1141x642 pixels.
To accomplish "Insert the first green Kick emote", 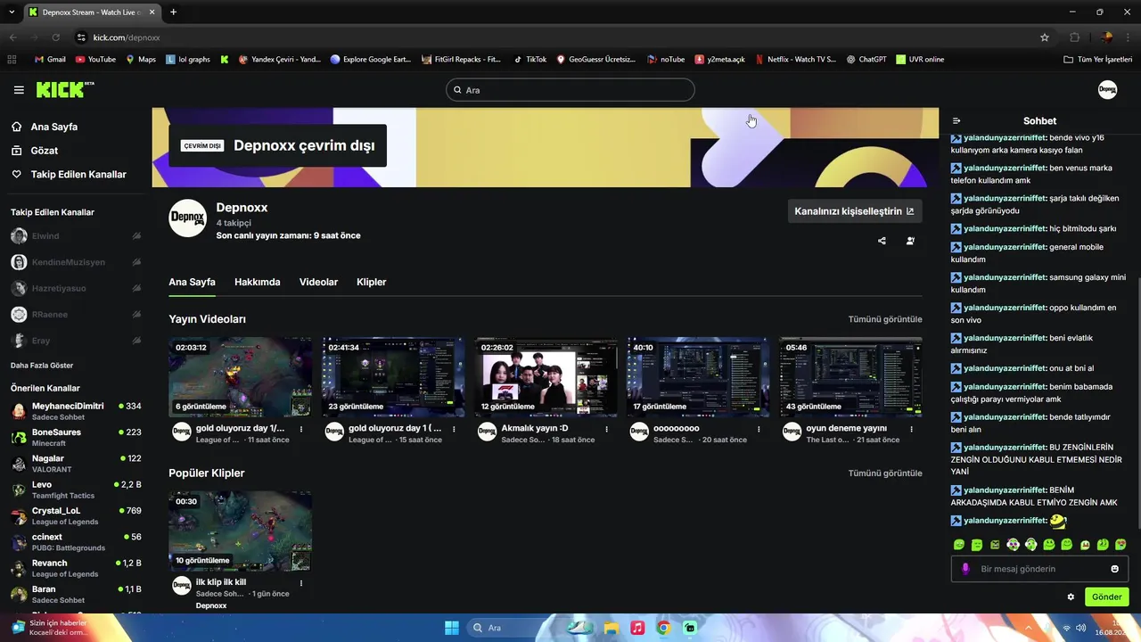I will pyautogui.click(x=959, y=544).
